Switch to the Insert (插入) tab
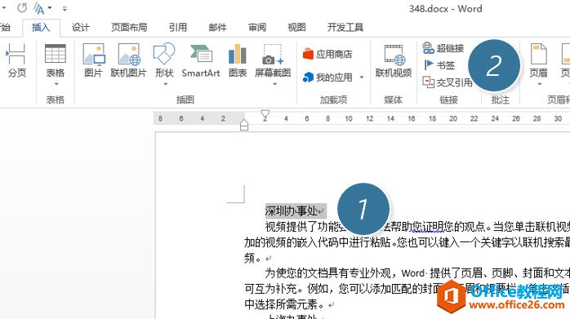This screenshot has height=319, width=570. [x=41, y=27]
